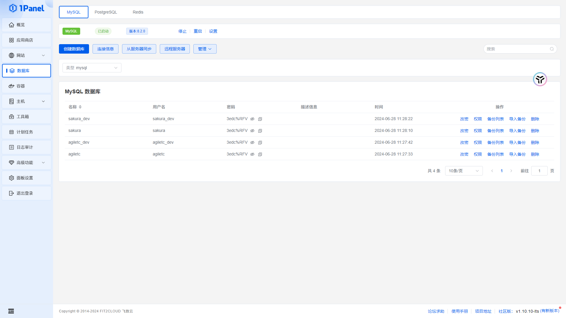Open the 论坛求助 forum link

436,311
